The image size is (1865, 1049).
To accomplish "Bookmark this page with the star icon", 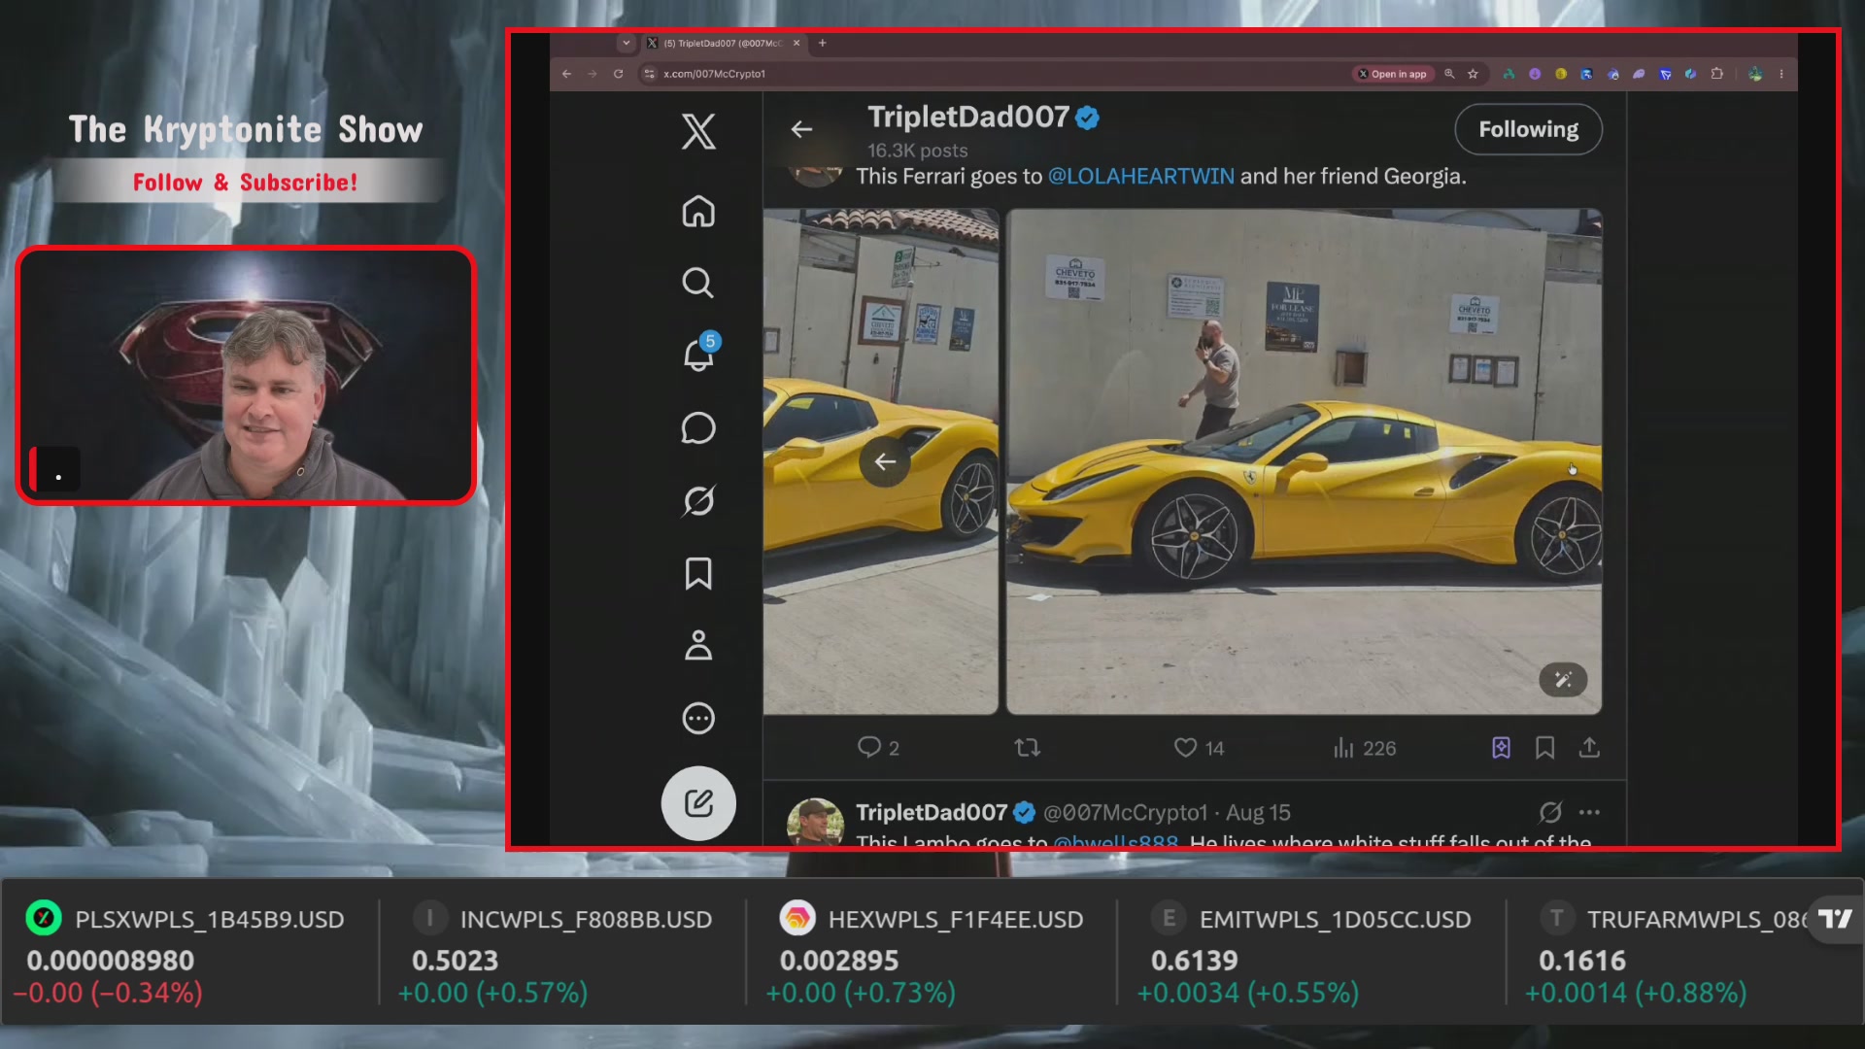I will tap(1474, 74).
